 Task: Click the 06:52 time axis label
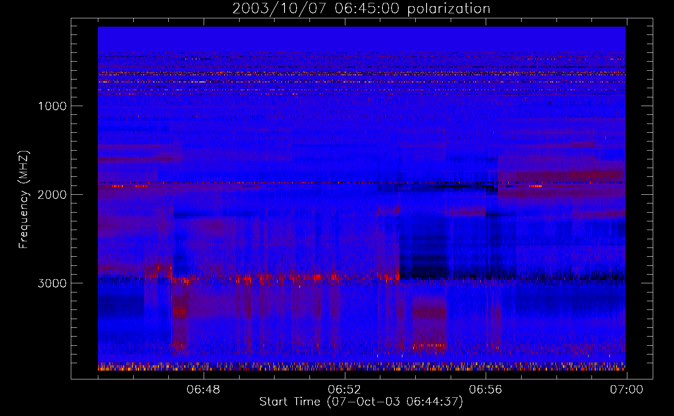(344, 390)
